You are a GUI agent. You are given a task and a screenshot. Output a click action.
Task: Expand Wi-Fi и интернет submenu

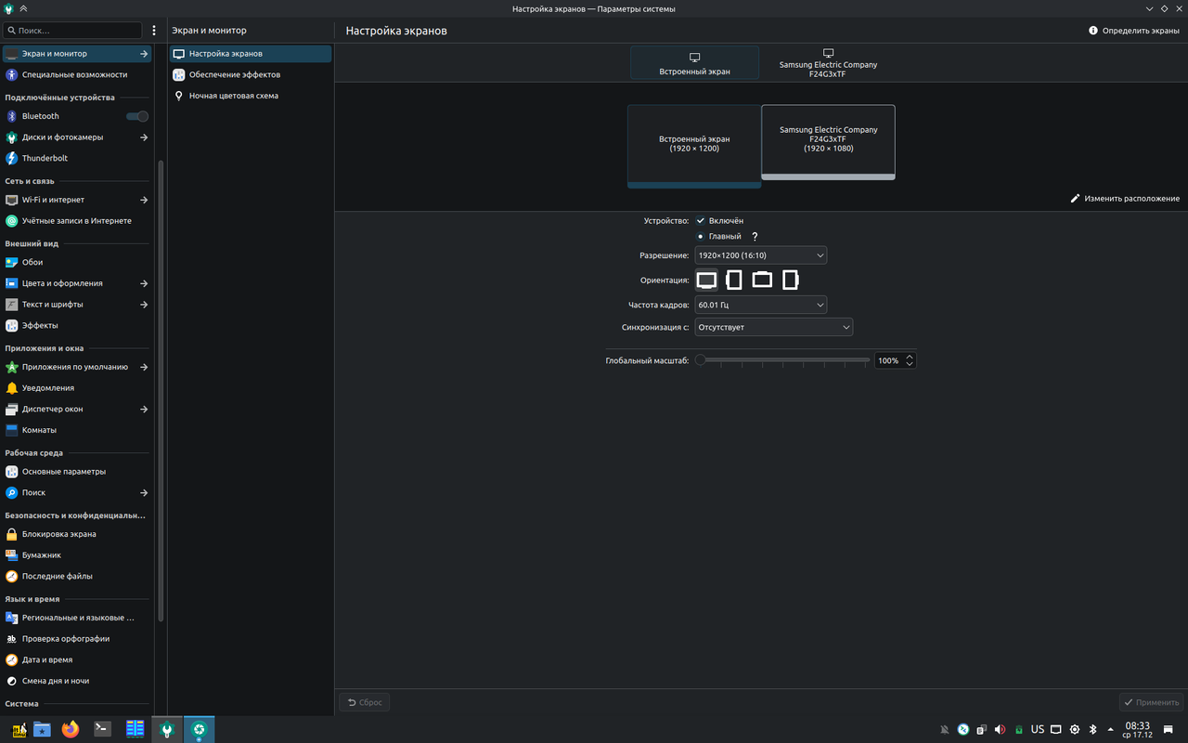click(x=144, y=200)
